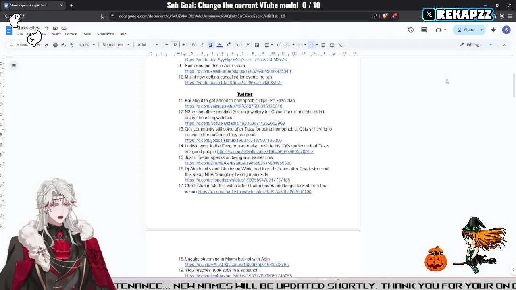516x290 pixels.
Task: Click the Gemini sparkle icon
Action: [x=493, y=30]
